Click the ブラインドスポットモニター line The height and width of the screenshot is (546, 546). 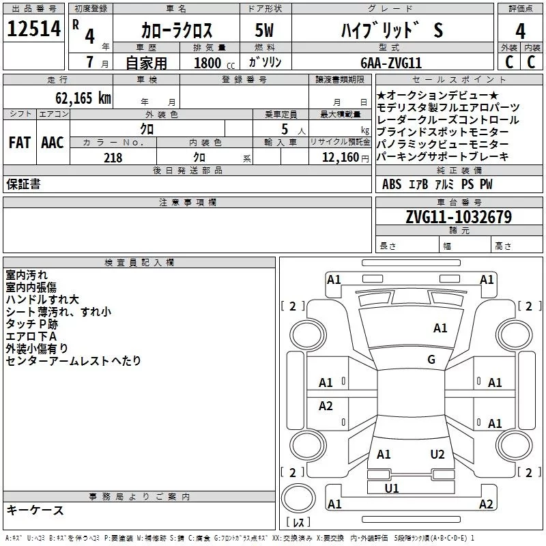tap(442, 132)
